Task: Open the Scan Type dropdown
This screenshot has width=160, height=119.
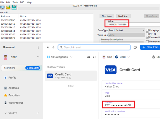Action: (126, 30)
